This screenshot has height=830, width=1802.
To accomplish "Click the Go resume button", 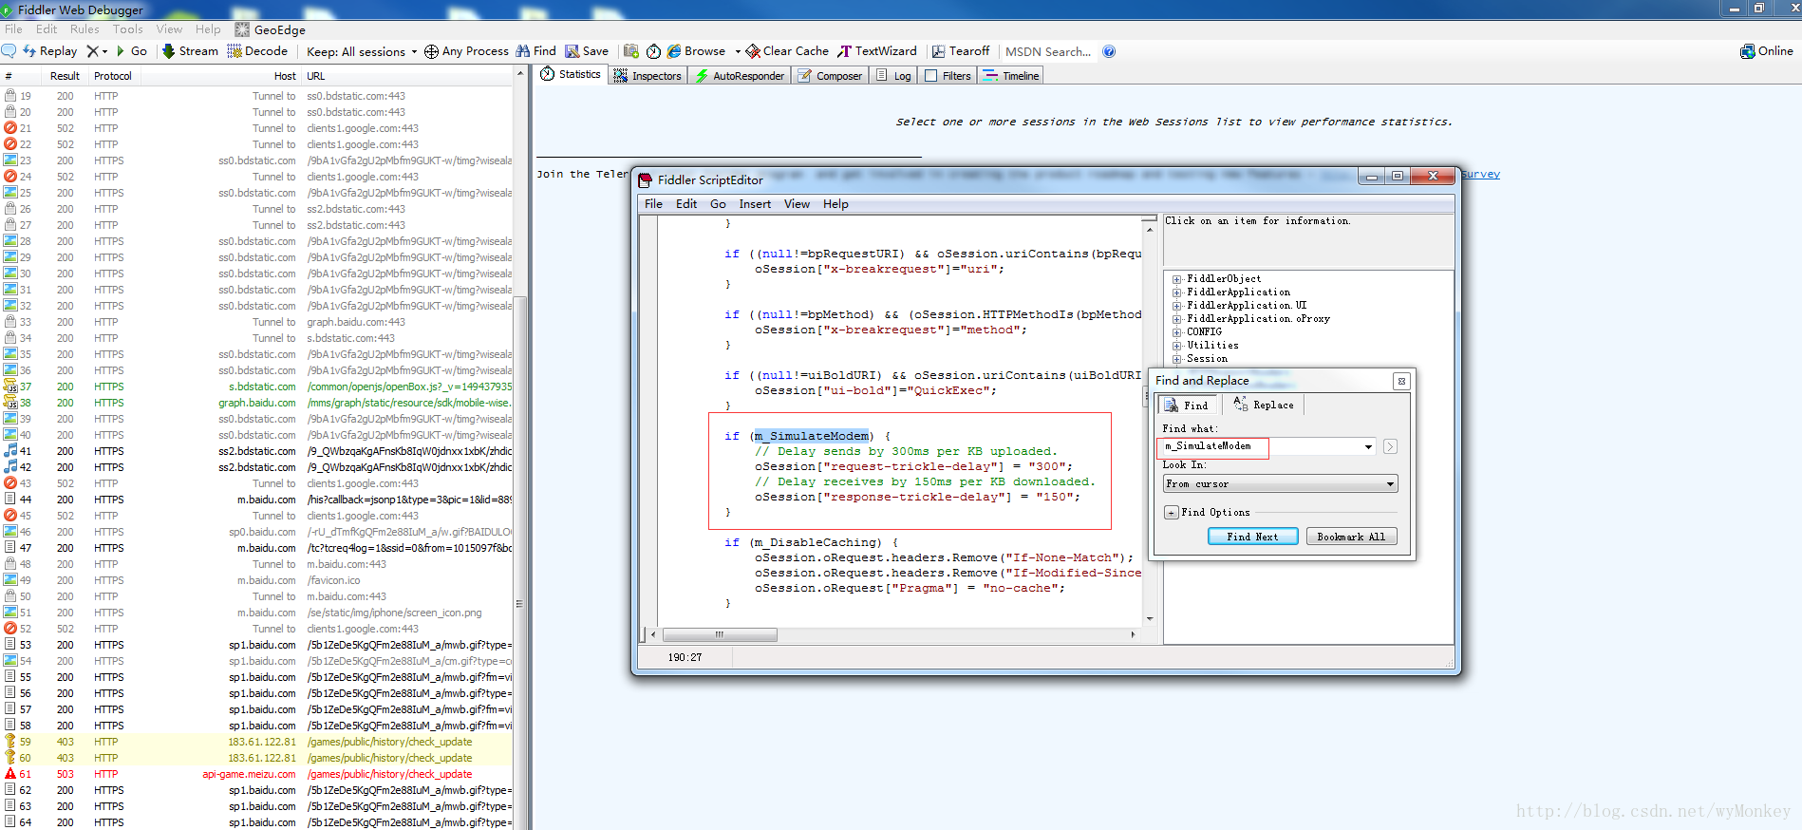I will pyautogui.click(x=131, y=51).
